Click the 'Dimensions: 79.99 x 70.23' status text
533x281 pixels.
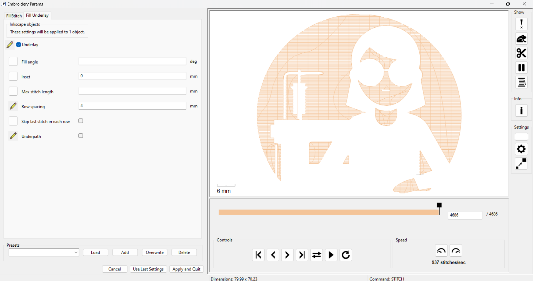tap(234, 279)
